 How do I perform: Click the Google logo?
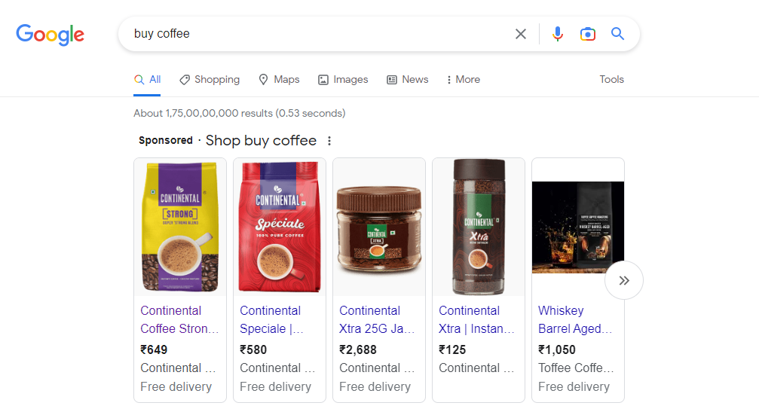pyautogui.click(x=50, y=35)
